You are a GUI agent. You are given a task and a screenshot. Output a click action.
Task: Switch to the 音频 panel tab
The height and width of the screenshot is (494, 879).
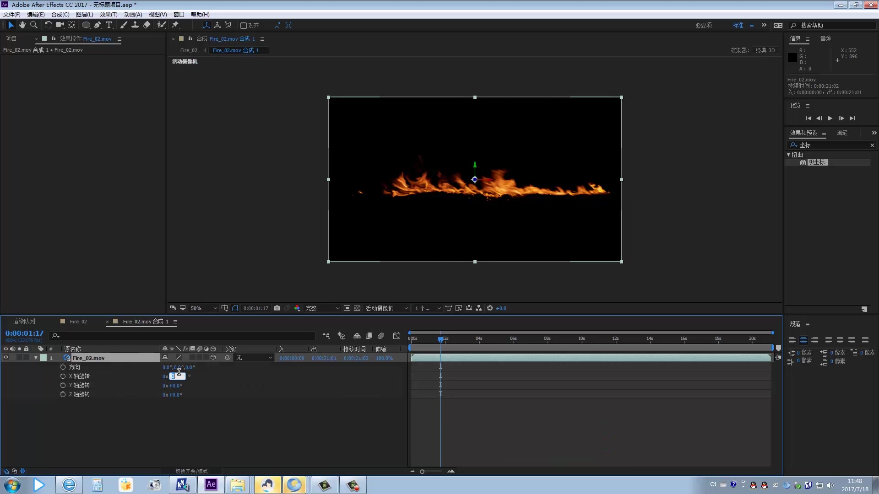[825, 38]
